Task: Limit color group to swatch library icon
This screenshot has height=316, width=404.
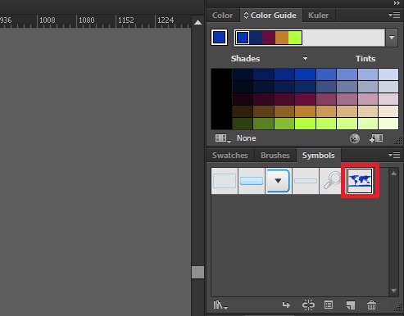Action: (x=223, y=138)
